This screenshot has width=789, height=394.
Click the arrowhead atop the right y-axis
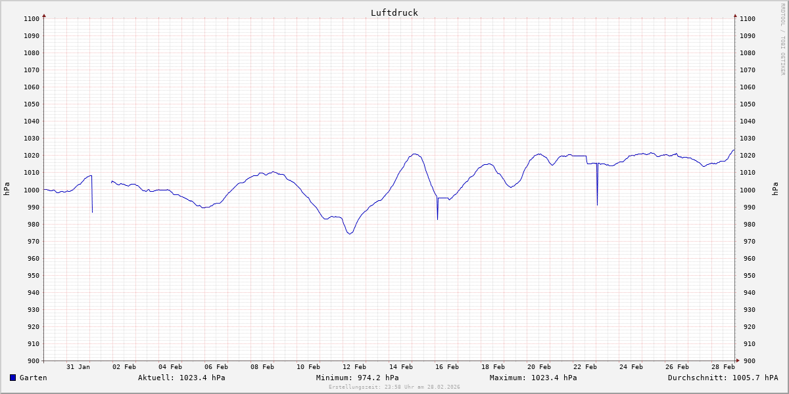click(735, 15)
